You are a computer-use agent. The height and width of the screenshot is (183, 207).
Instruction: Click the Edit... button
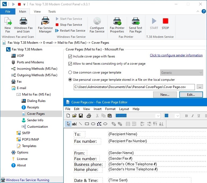coord(191,95)
